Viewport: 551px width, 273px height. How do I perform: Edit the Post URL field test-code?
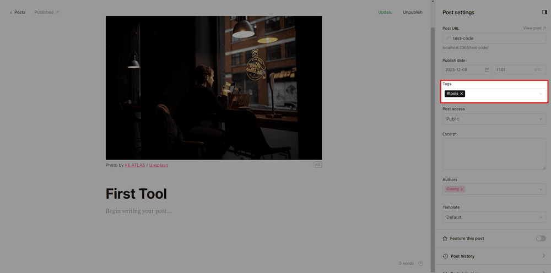(x=494, y=38)
